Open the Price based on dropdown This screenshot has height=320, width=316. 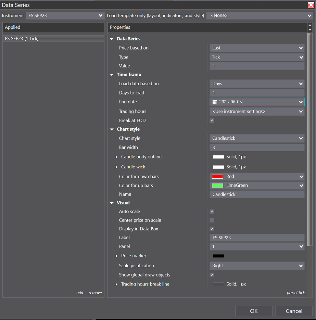pos(257,48)
